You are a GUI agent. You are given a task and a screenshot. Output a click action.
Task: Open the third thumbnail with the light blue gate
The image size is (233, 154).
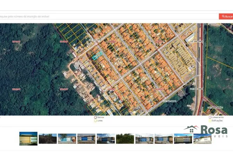click(67, 139)
